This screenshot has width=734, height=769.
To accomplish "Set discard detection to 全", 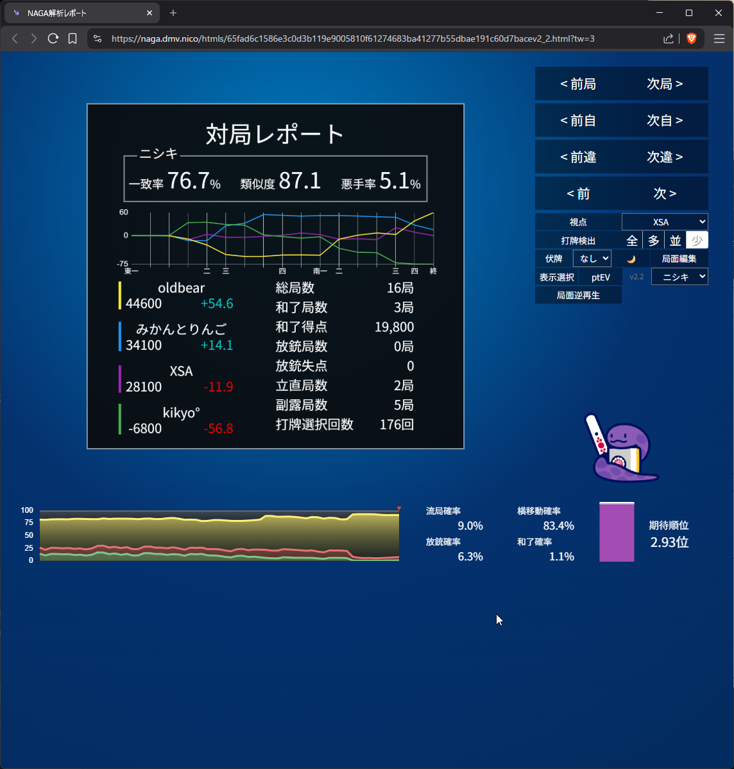I will (632, 241).
